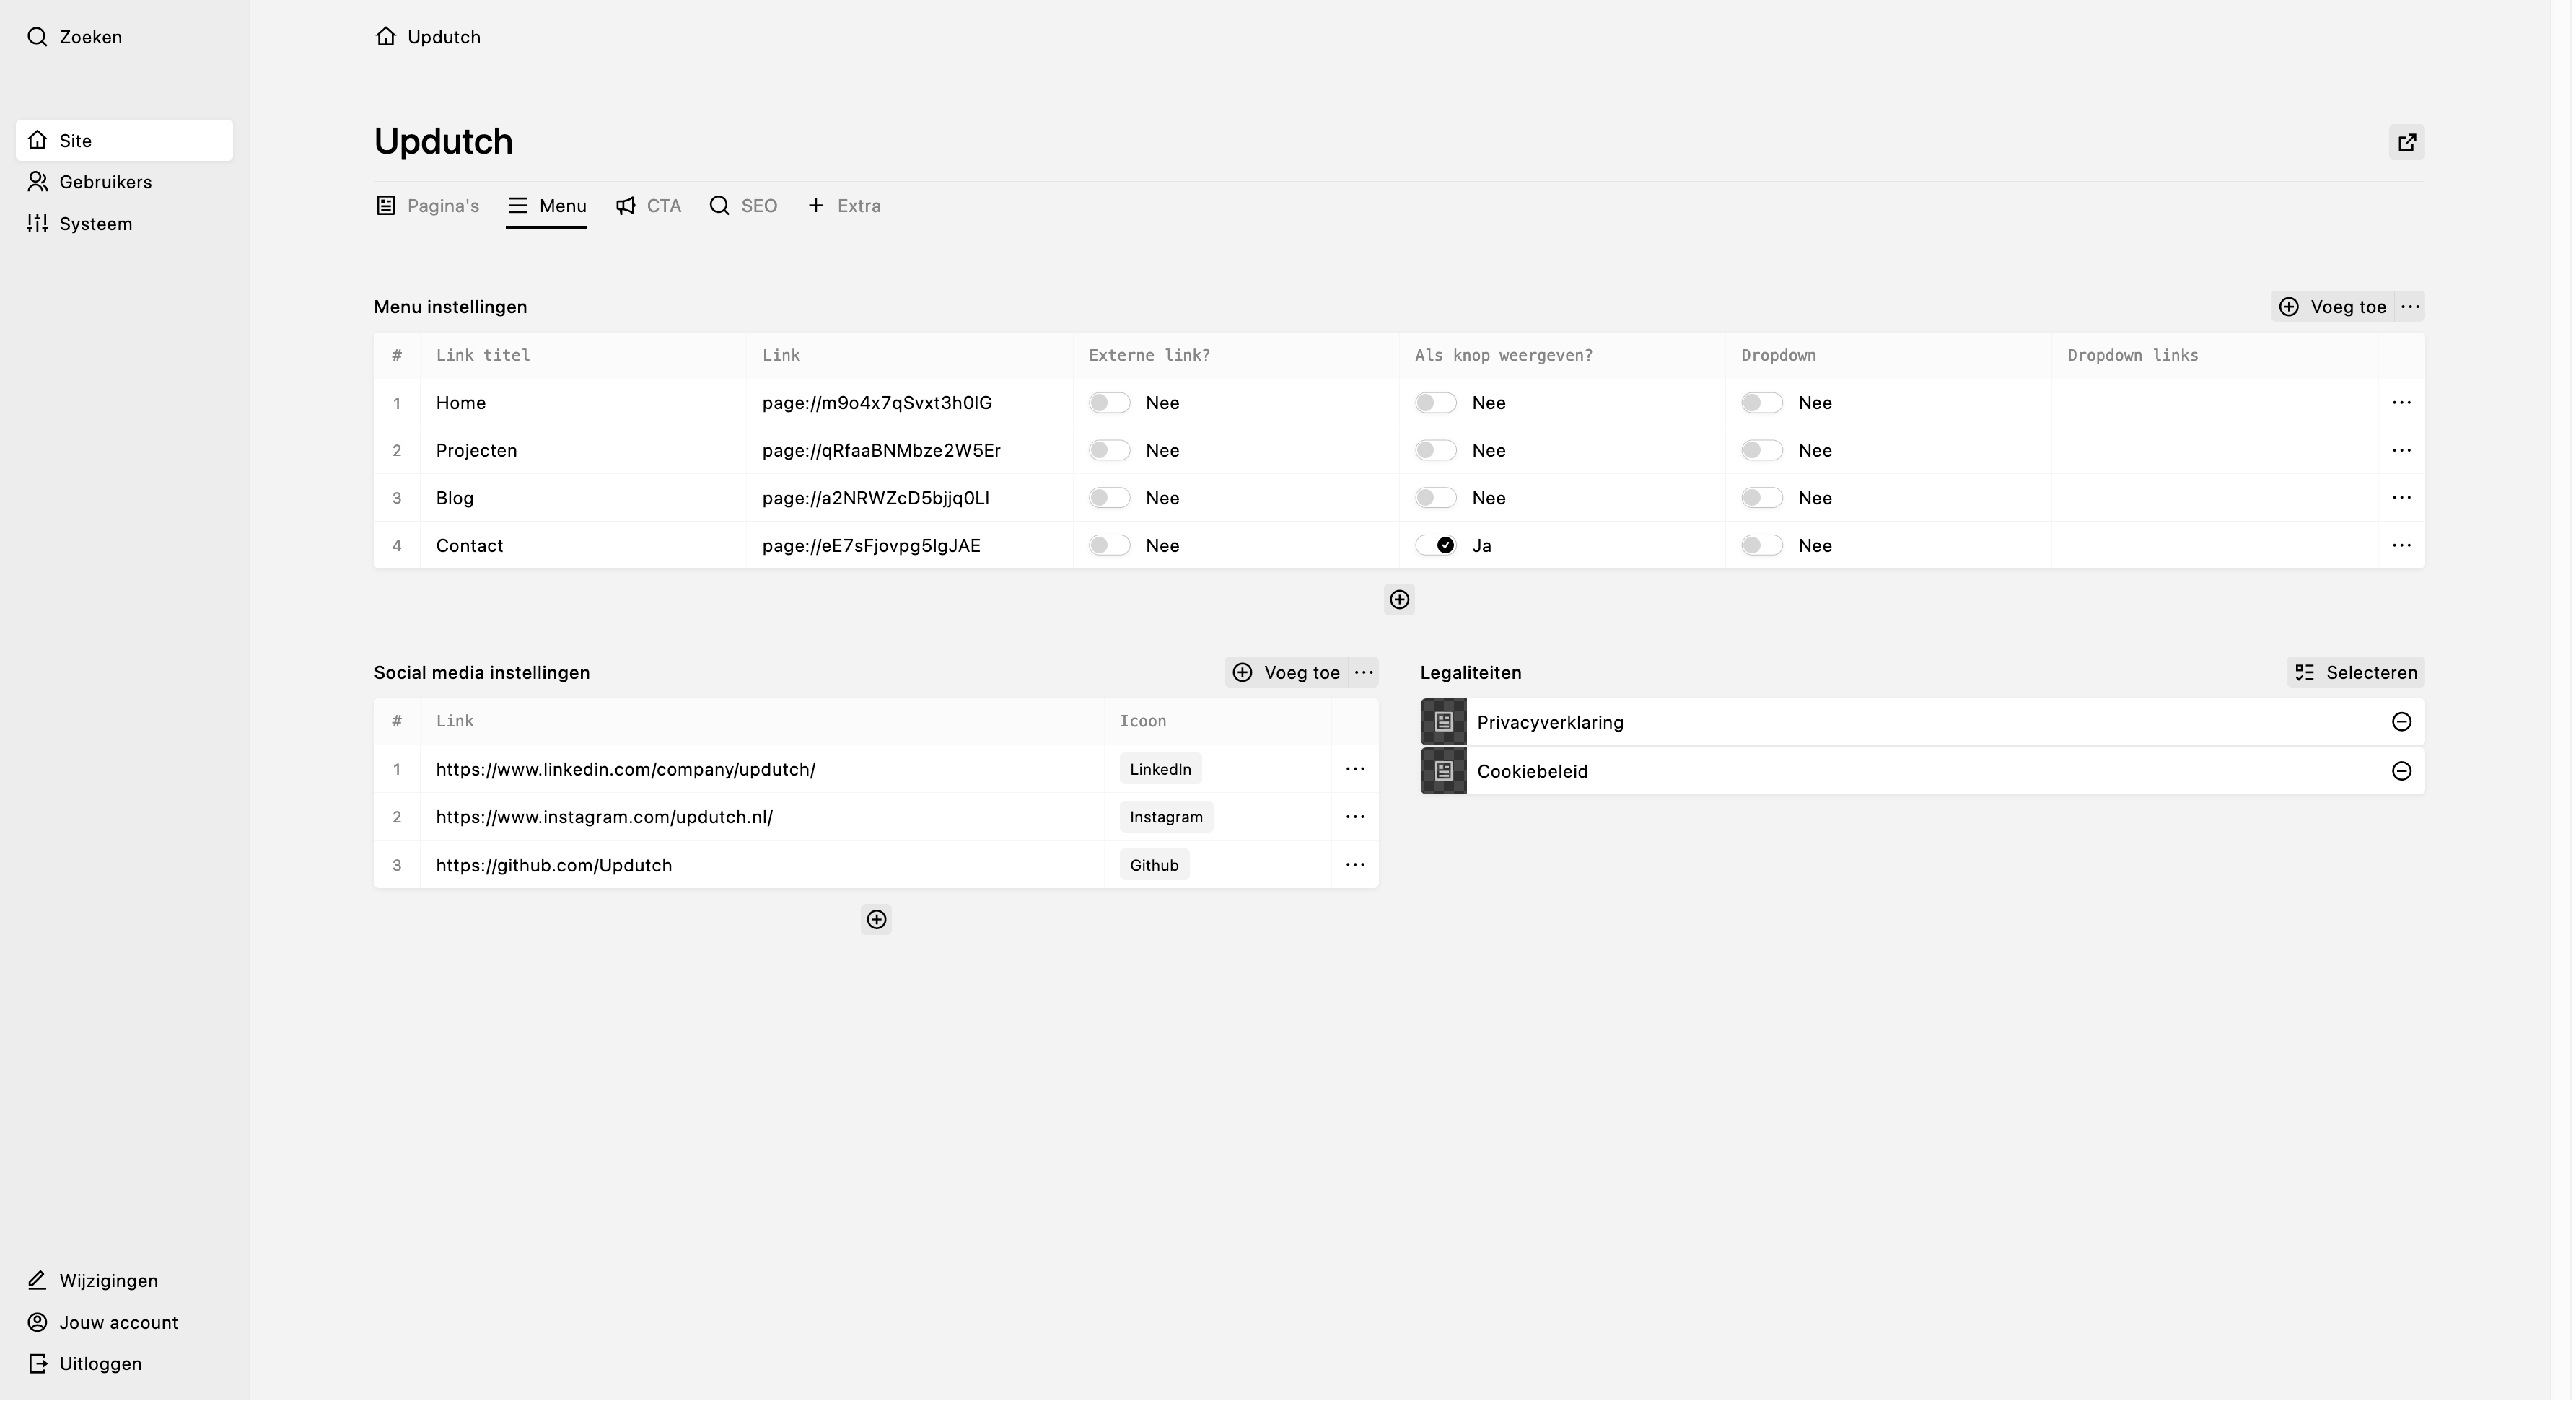Toggle Externe link for Home
This screenshot has width=2576, height=1414.
click(1111, 403)
